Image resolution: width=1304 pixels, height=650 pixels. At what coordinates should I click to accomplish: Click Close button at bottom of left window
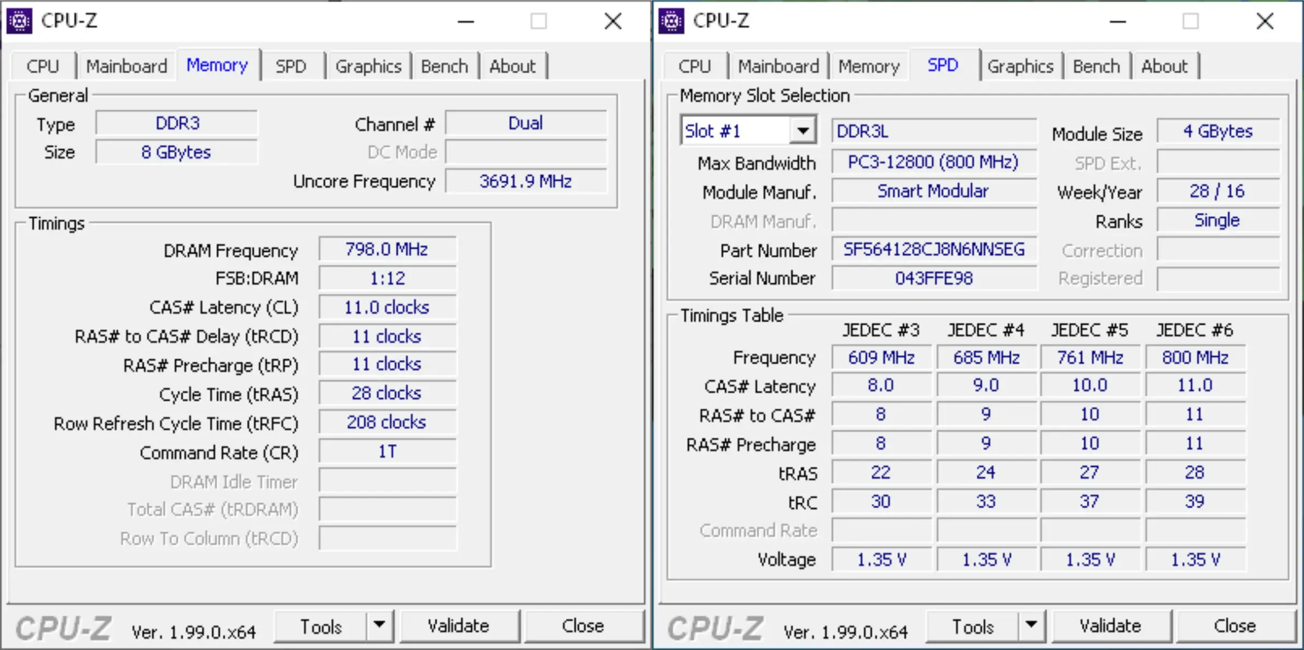click(582, 625)
